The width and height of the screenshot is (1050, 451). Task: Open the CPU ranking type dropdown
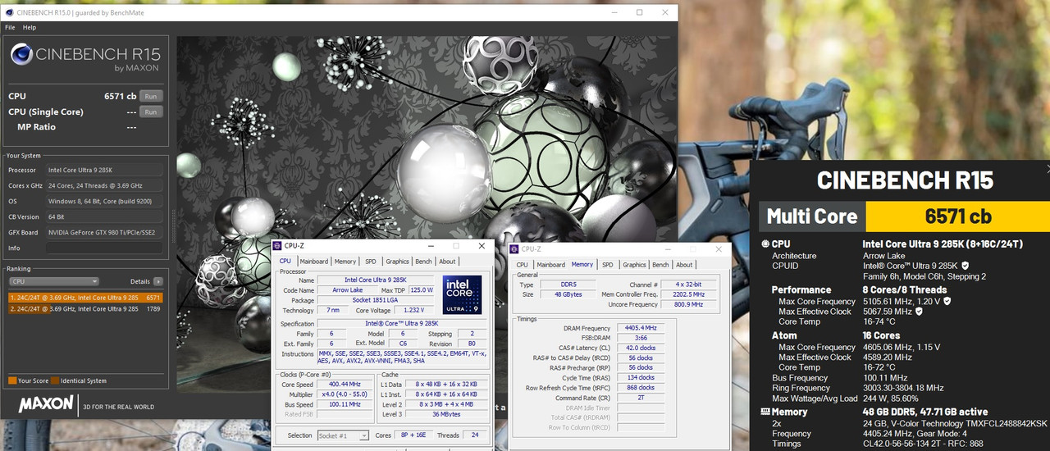pos(54,281)
